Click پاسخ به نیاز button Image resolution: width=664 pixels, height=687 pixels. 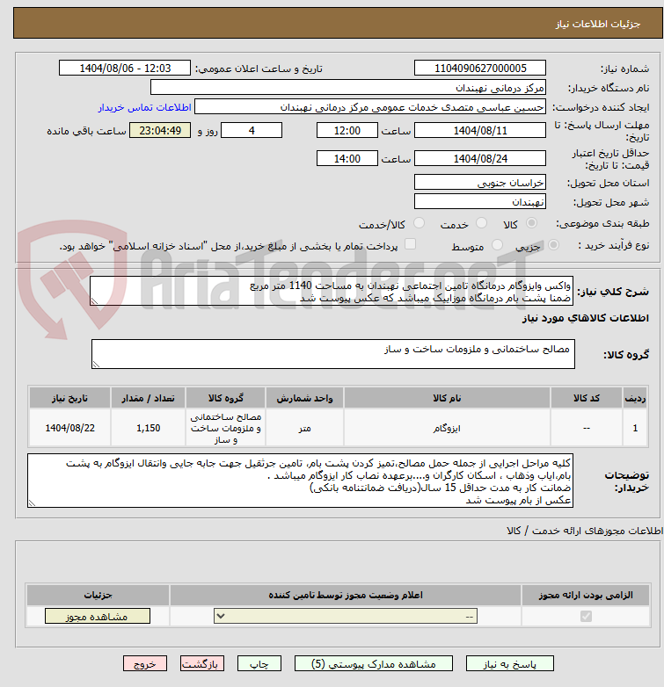[x=509, y=664]
